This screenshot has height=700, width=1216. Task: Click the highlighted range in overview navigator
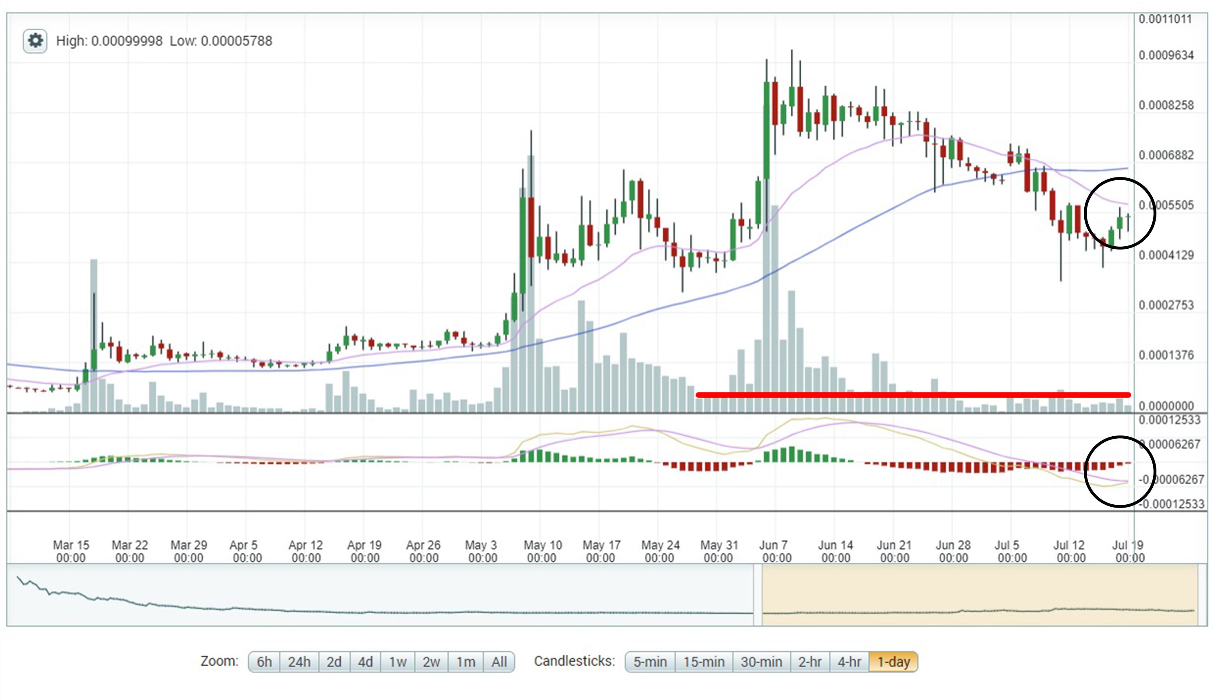(x=980, y=595)
